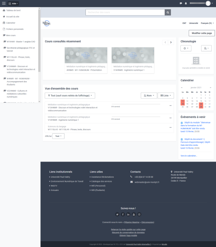
Task: Click the Modifier cette page button
Action: 201,33
